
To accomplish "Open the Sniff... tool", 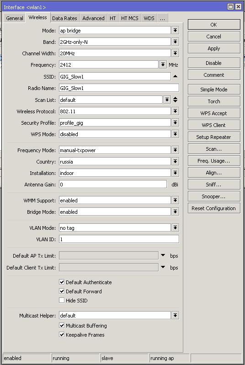I will (x=214, y=185).
